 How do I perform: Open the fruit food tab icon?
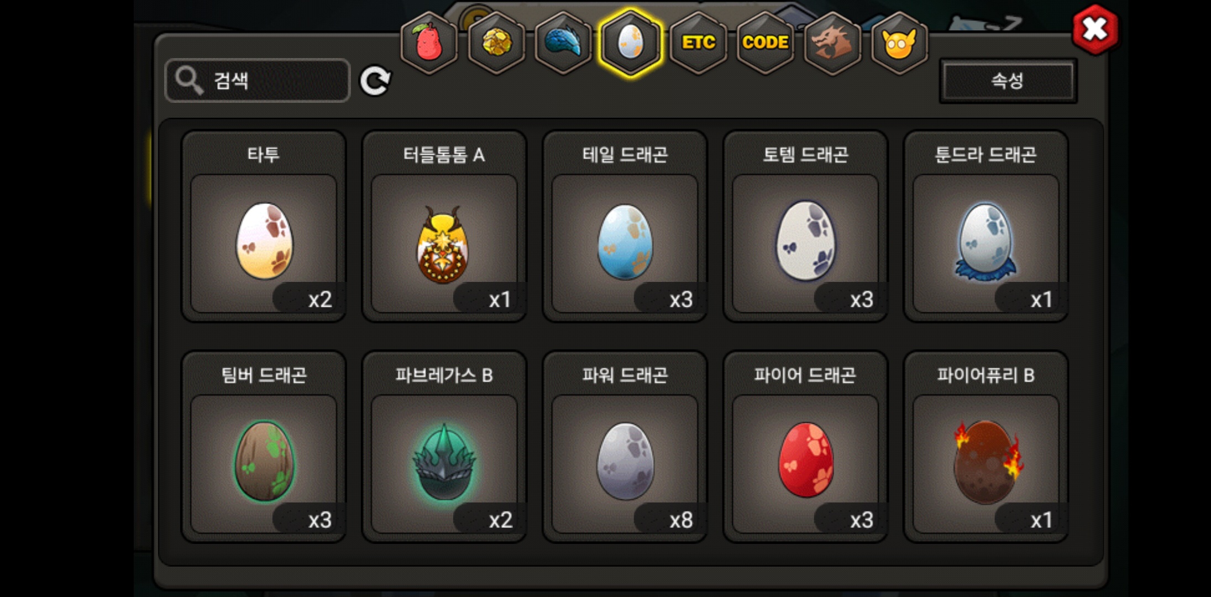pos(429,43)
